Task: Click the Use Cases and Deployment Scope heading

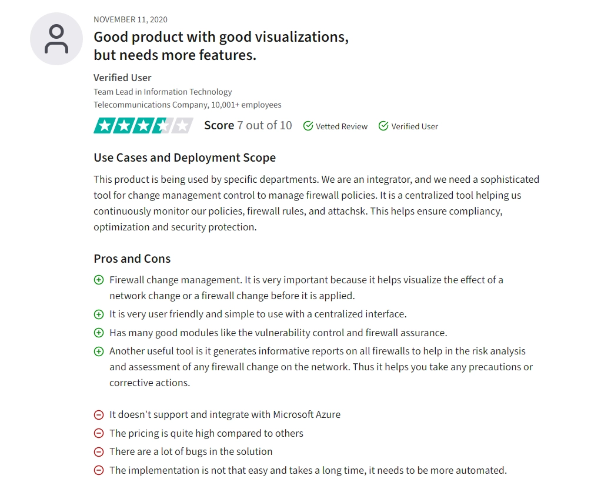Action: [x=185, y=158]
